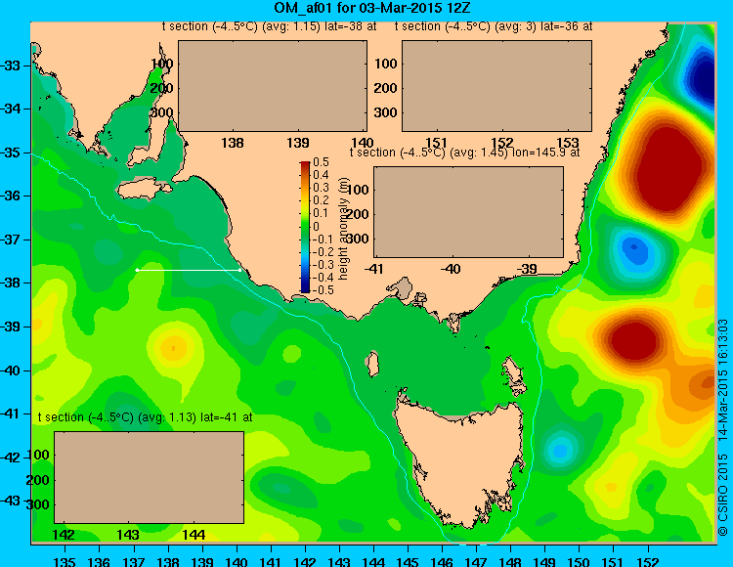733x567 pixels.
Task: Click the small blue eddy east of Tasmania
Action: pos(560,450)
